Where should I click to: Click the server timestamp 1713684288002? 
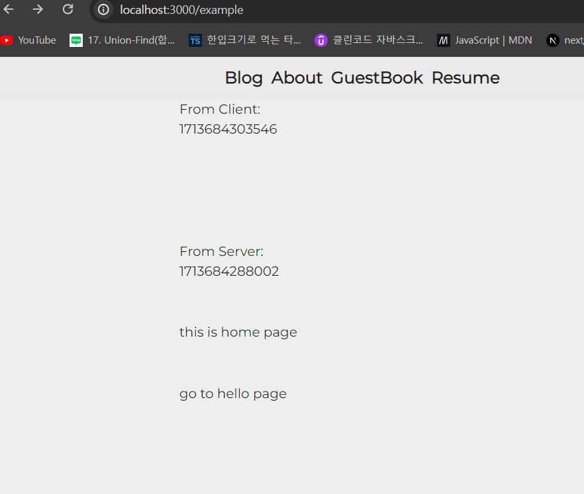coord(229,272)
